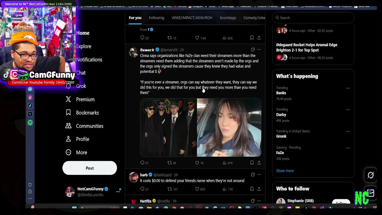The width and height of the screenshot is (382, 215).
Task: Open Grok from the sidebar
Action: (81, 86)
